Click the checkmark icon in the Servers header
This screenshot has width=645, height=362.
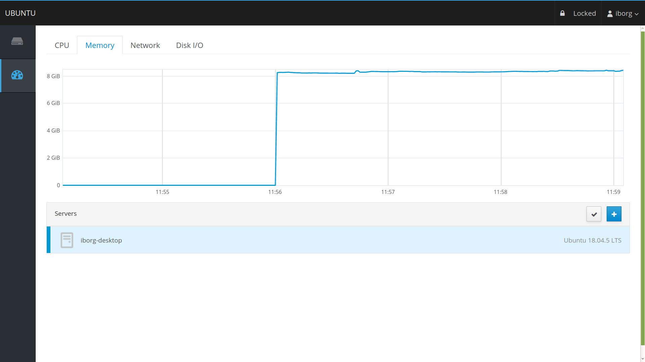click(x=594, y=214)
